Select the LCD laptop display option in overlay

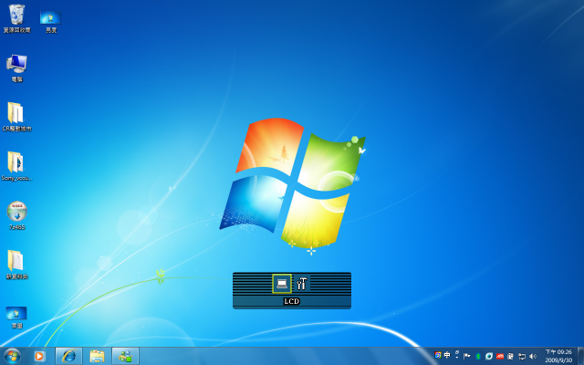[x=282, y=284]
